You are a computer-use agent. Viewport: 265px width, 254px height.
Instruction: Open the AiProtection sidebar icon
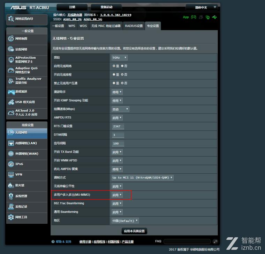pos(11,60)
